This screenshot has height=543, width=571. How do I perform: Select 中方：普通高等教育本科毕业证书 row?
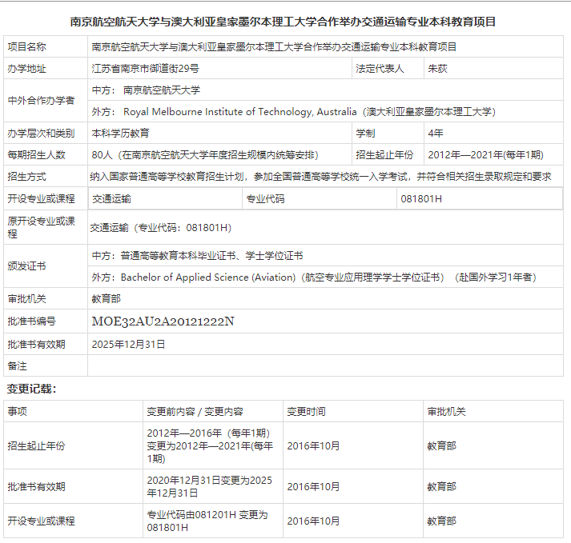[x=326, y=255]
